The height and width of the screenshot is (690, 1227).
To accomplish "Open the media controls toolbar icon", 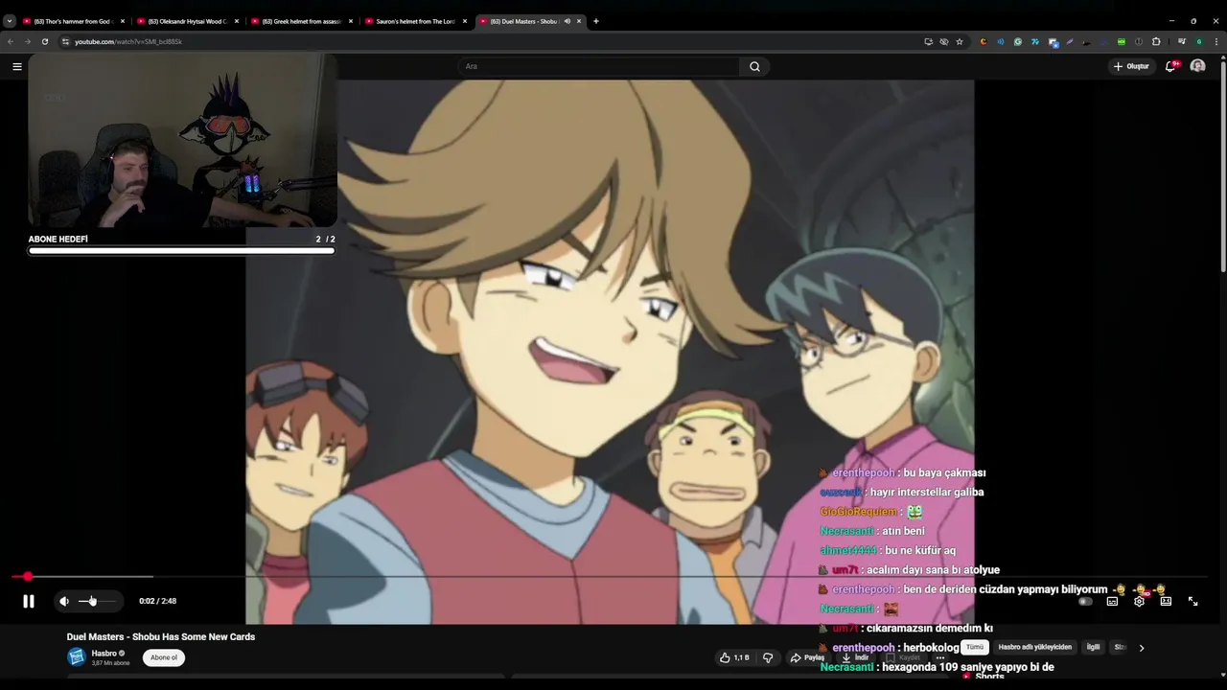I will pyautogui.click(x=1181, y=41).
